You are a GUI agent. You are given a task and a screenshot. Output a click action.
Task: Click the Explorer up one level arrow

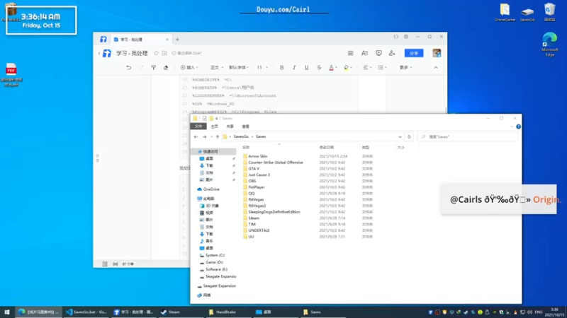click(218, 136)
